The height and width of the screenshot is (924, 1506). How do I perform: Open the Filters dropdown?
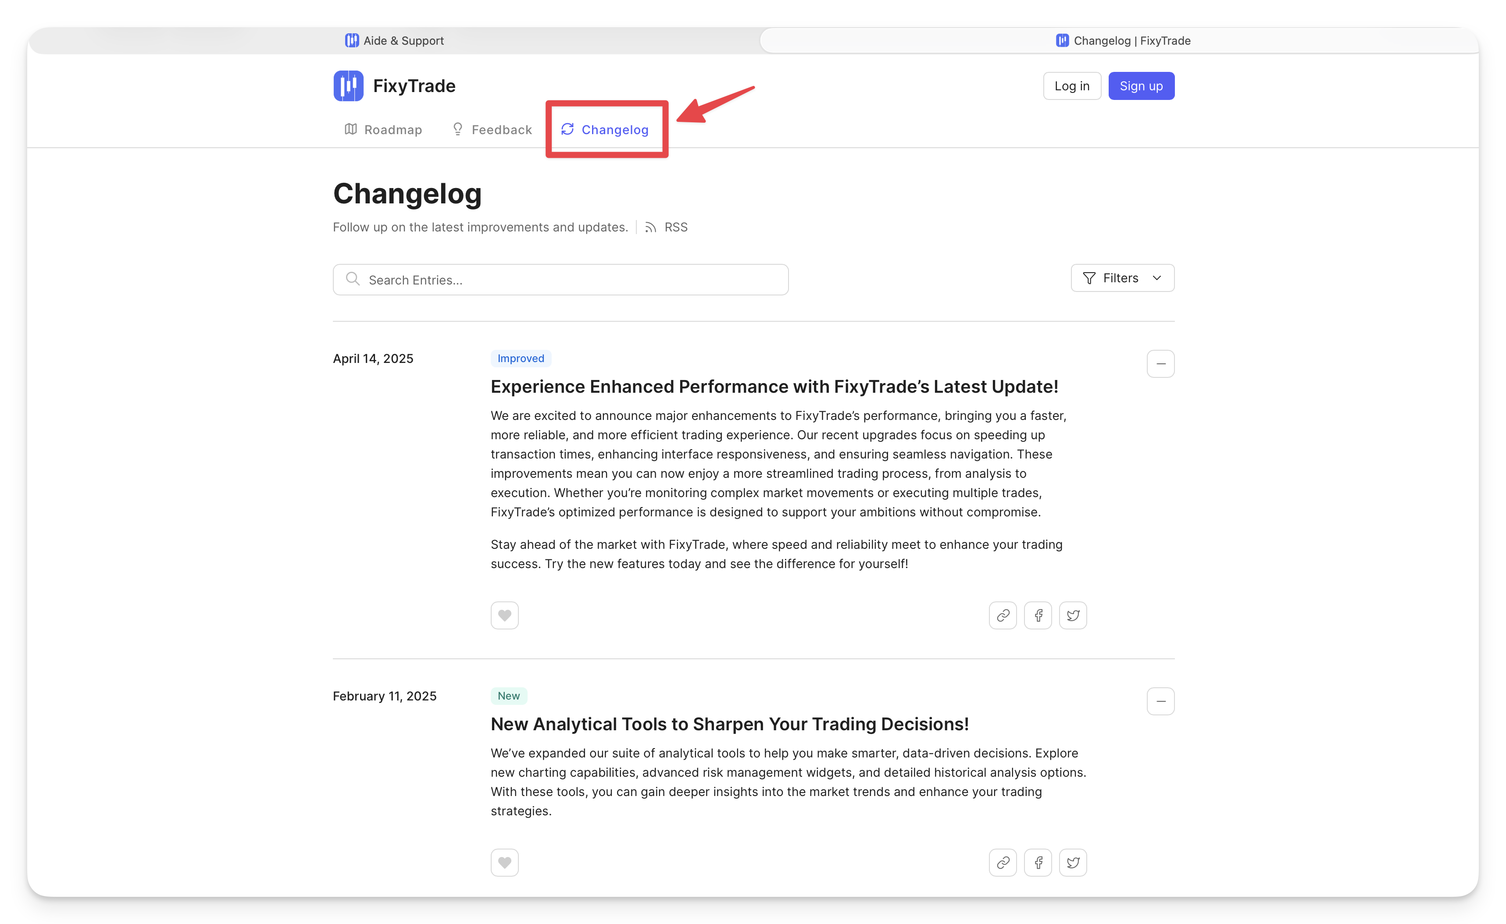pyautogui.click(x=1122, y=278)
